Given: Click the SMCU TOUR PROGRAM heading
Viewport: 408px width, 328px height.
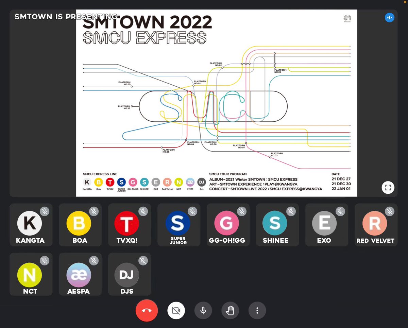Looking at the screenshot, I should (x=228, y=174).
